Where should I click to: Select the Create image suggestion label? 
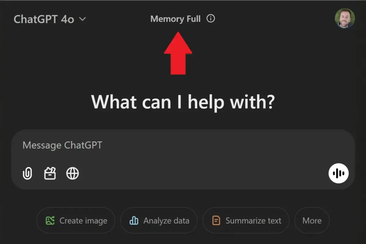[83, 221]
